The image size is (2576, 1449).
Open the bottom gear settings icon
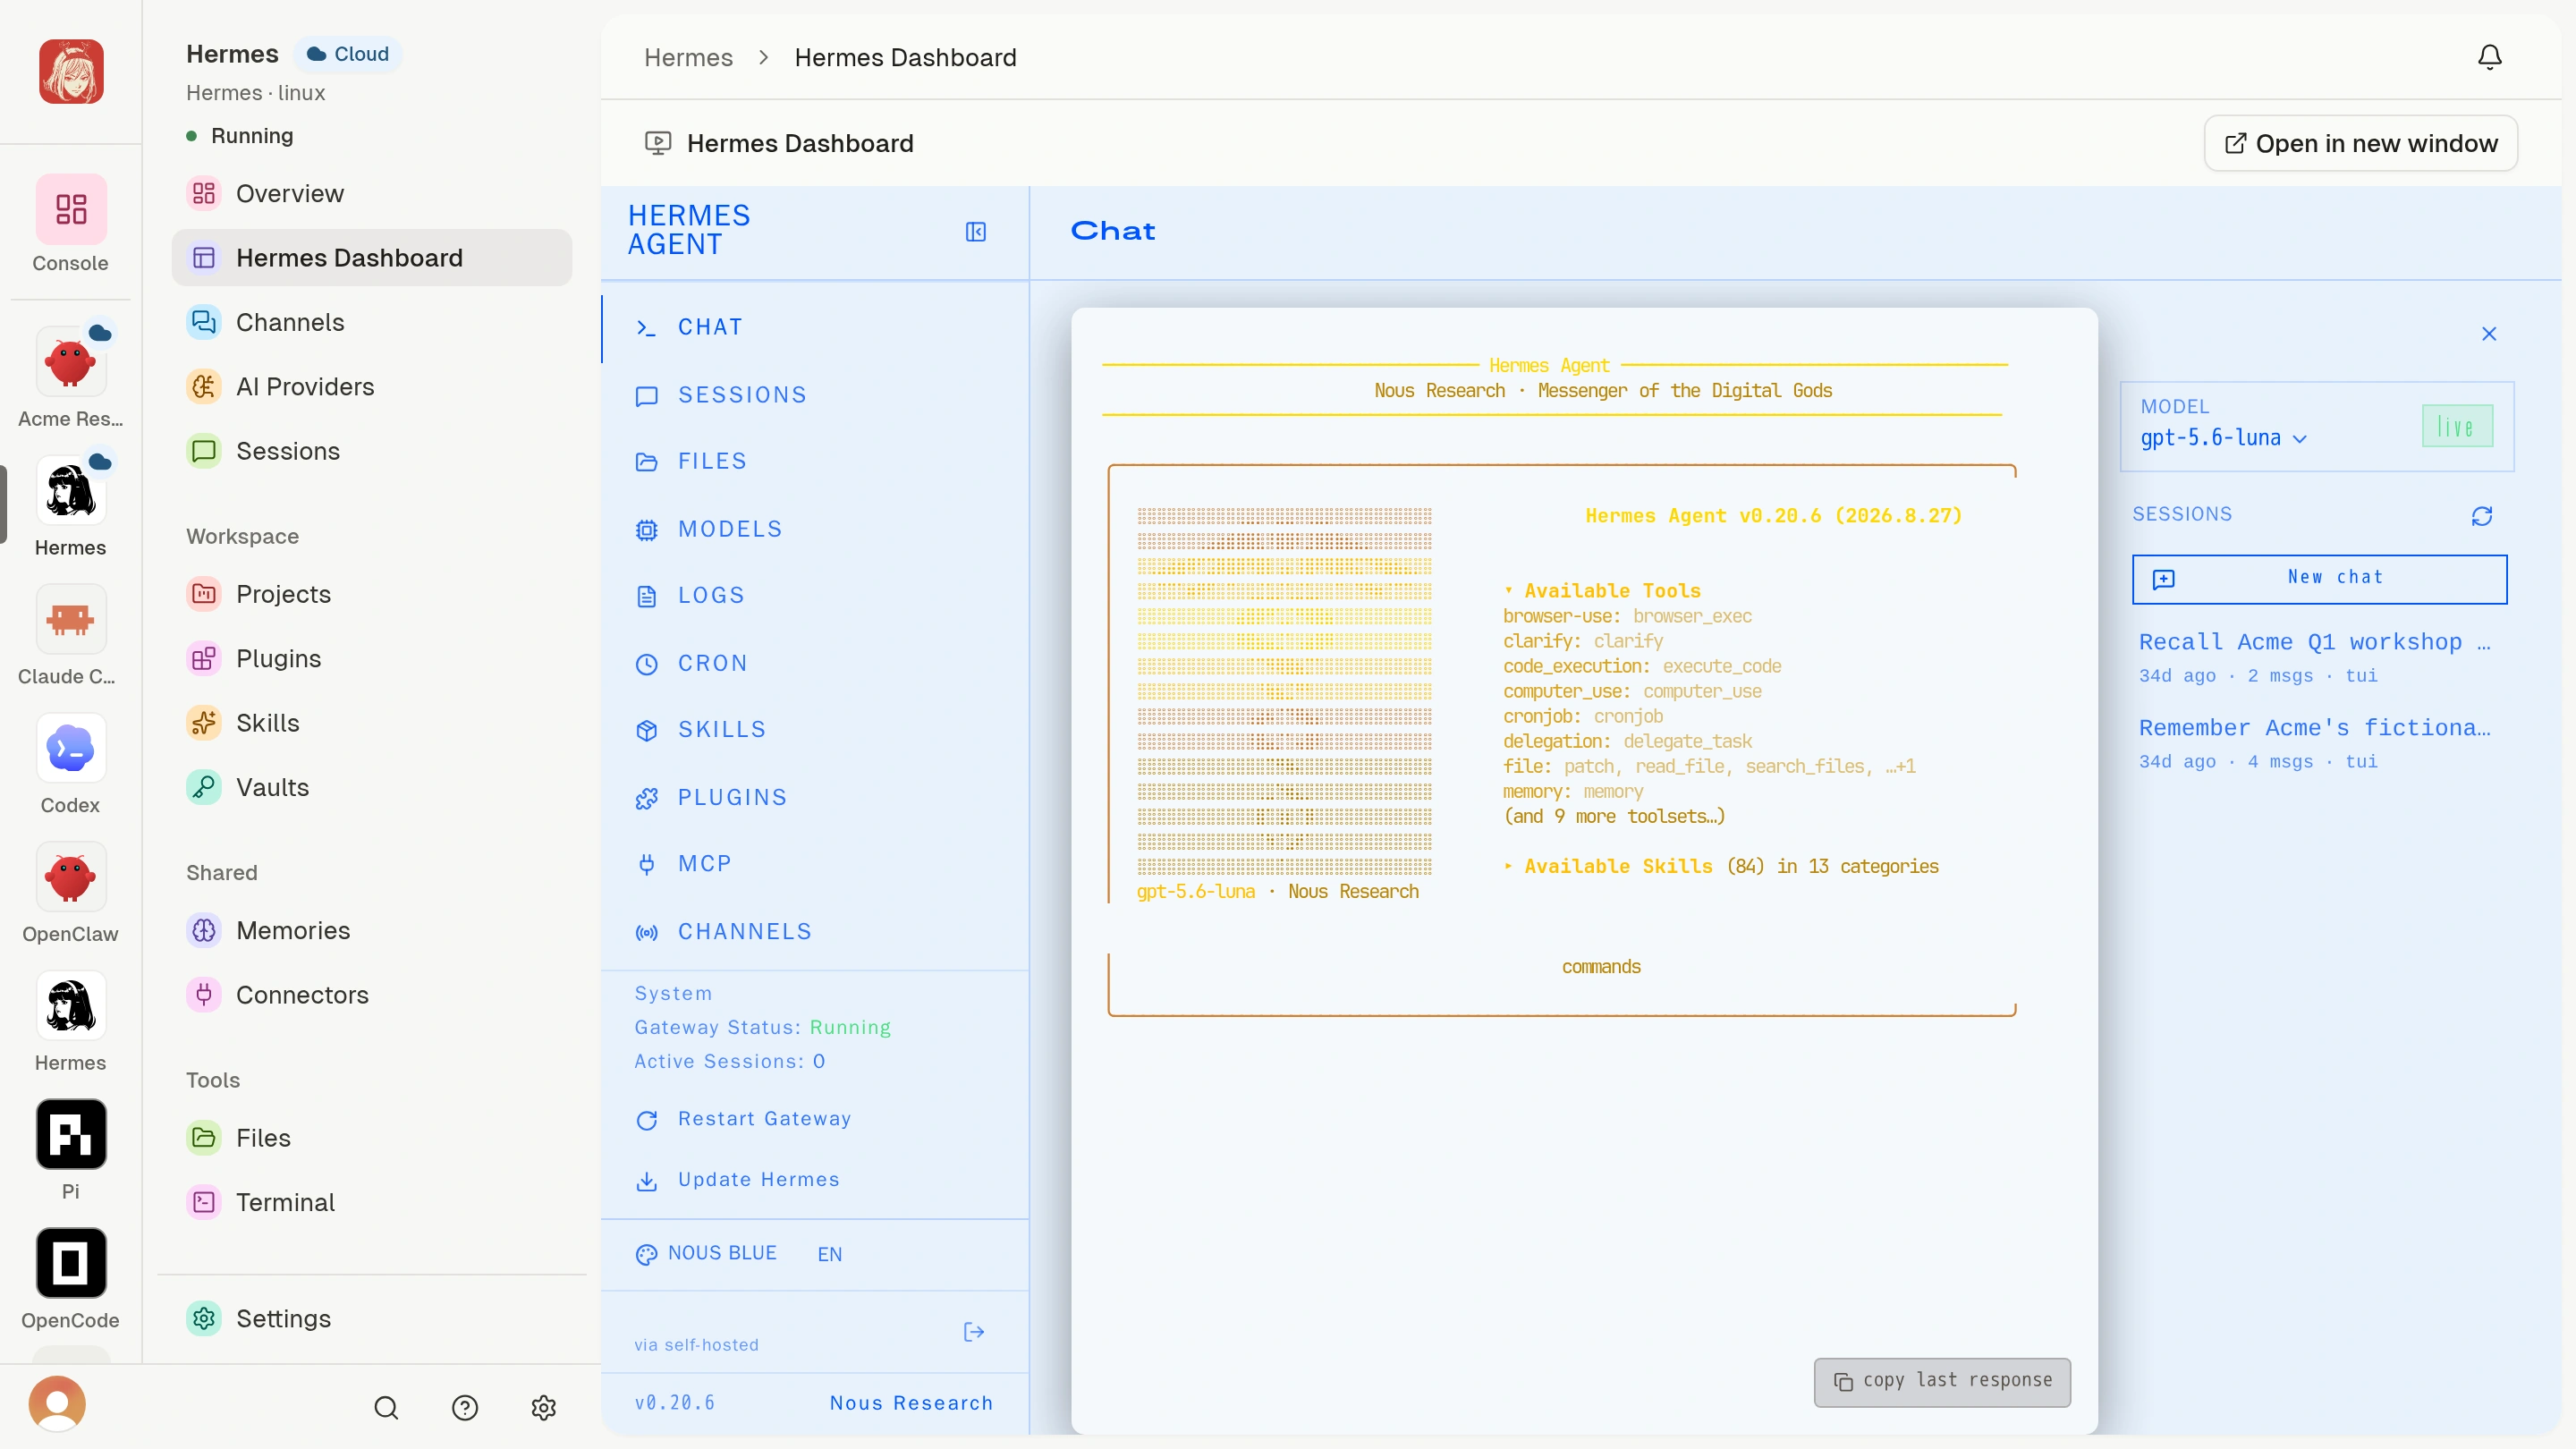point(544,1408)
